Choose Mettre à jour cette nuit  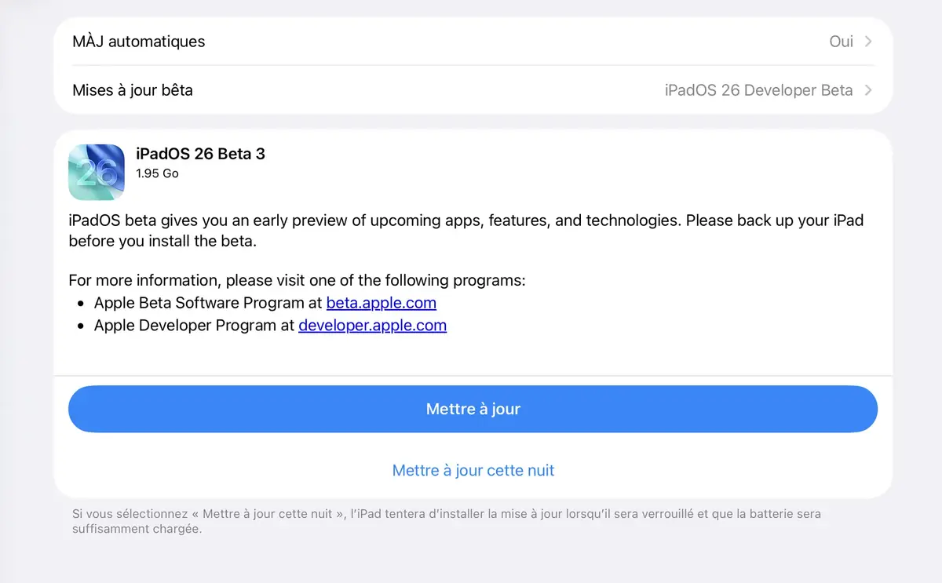pyautogui.click(x=473, y=470)
